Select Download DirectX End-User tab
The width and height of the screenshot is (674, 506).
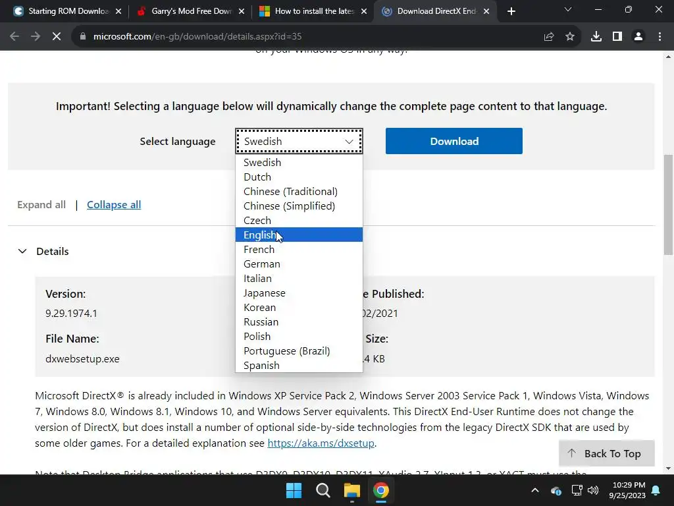point(436,11)
